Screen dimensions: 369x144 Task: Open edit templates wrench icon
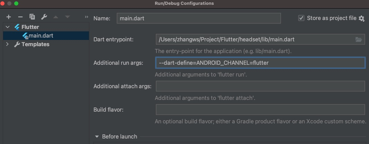[44, 17]
